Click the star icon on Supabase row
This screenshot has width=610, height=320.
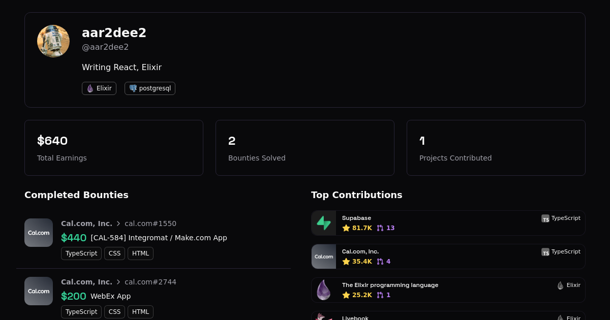coord(346,228)
